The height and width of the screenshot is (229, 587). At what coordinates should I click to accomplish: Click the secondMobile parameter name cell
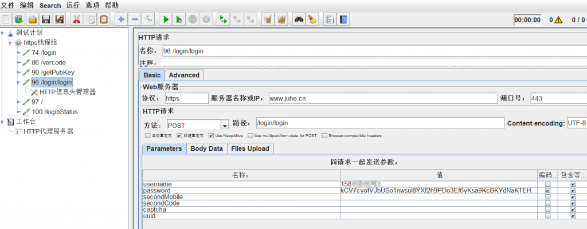click(241, 197)
